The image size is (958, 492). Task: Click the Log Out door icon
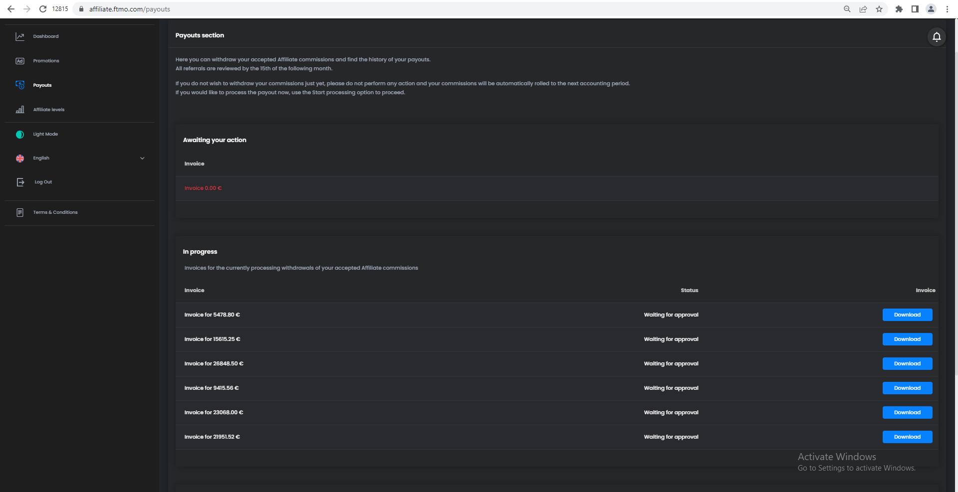[x=20, y=182]
